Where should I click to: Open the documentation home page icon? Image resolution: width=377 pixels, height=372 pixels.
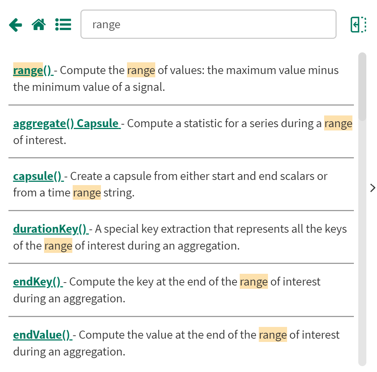(x=39, y=25)
